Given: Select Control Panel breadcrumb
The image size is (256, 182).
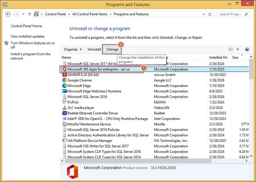Looking at the screenshot, I should [55, 14].
